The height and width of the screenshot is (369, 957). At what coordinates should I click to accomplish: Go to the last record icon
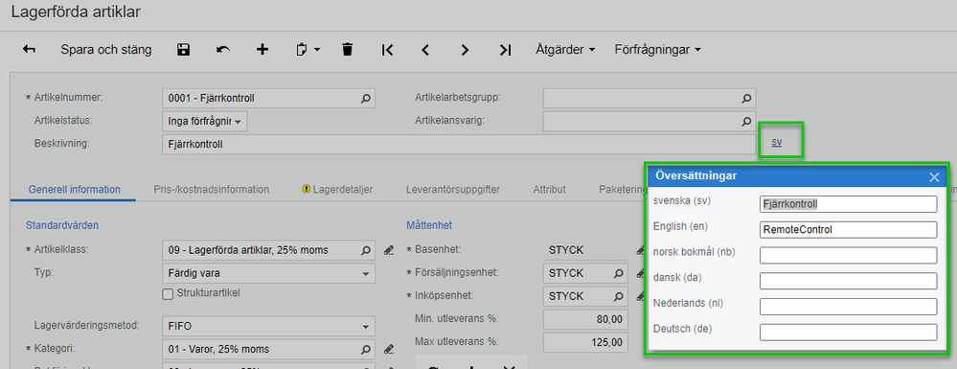[x=505, y=50]
